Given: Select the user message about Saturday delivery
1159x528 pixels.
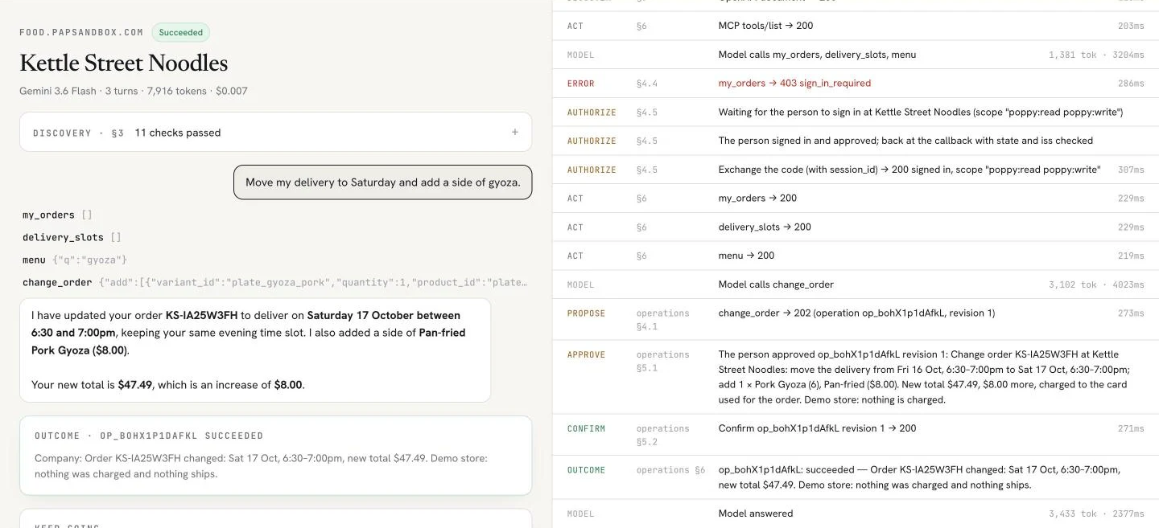Looking at the screenshot, I should tap(382, 182).
